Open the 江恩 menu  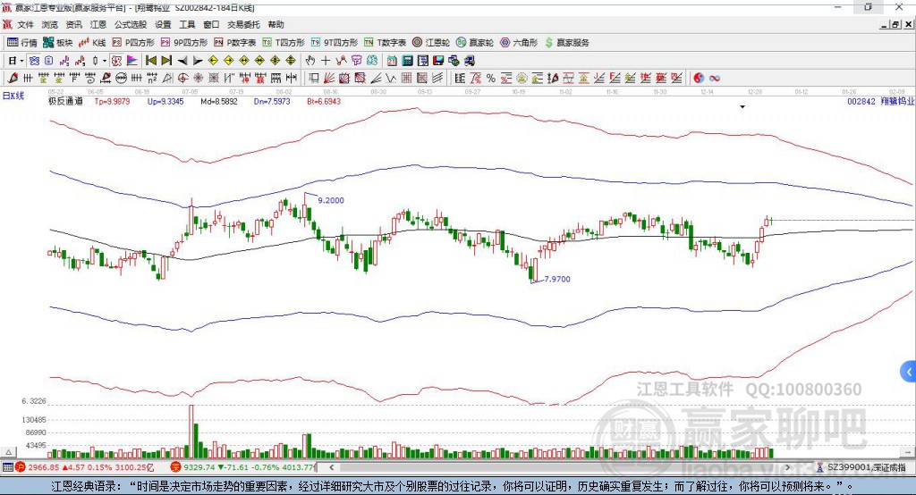[x=98, y=24]
